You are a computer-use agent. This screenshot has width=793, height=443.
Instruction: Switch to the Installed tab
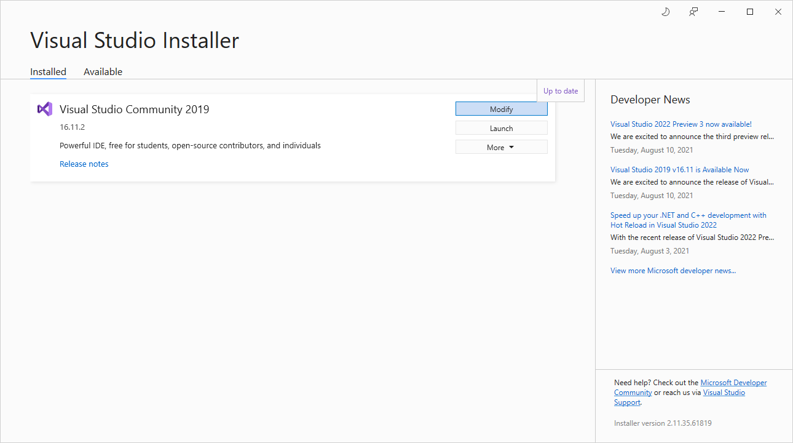click(x=48, y=71)
